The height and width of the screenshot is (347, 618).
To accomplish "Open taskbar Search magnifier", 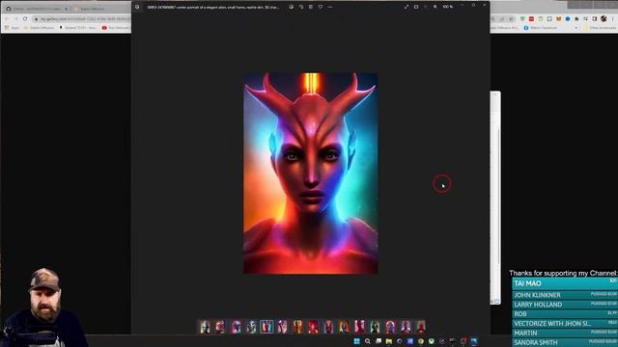I will tap(368, 341).
